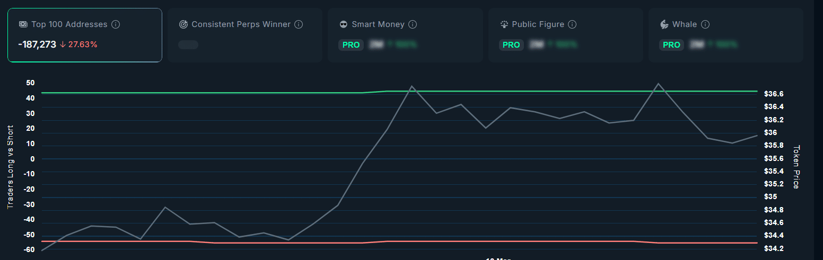Click info icon next to Top 100 Addresses
Screen dimensions: 823x260
point(116,24)
